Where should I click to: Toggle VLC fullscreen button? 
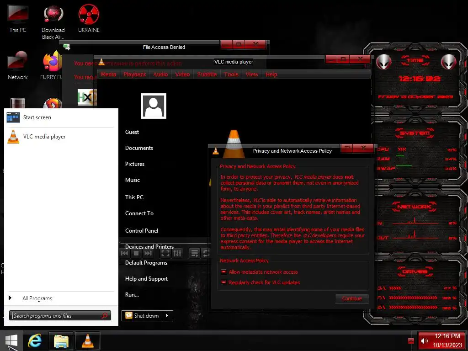(x=165, y=253)
